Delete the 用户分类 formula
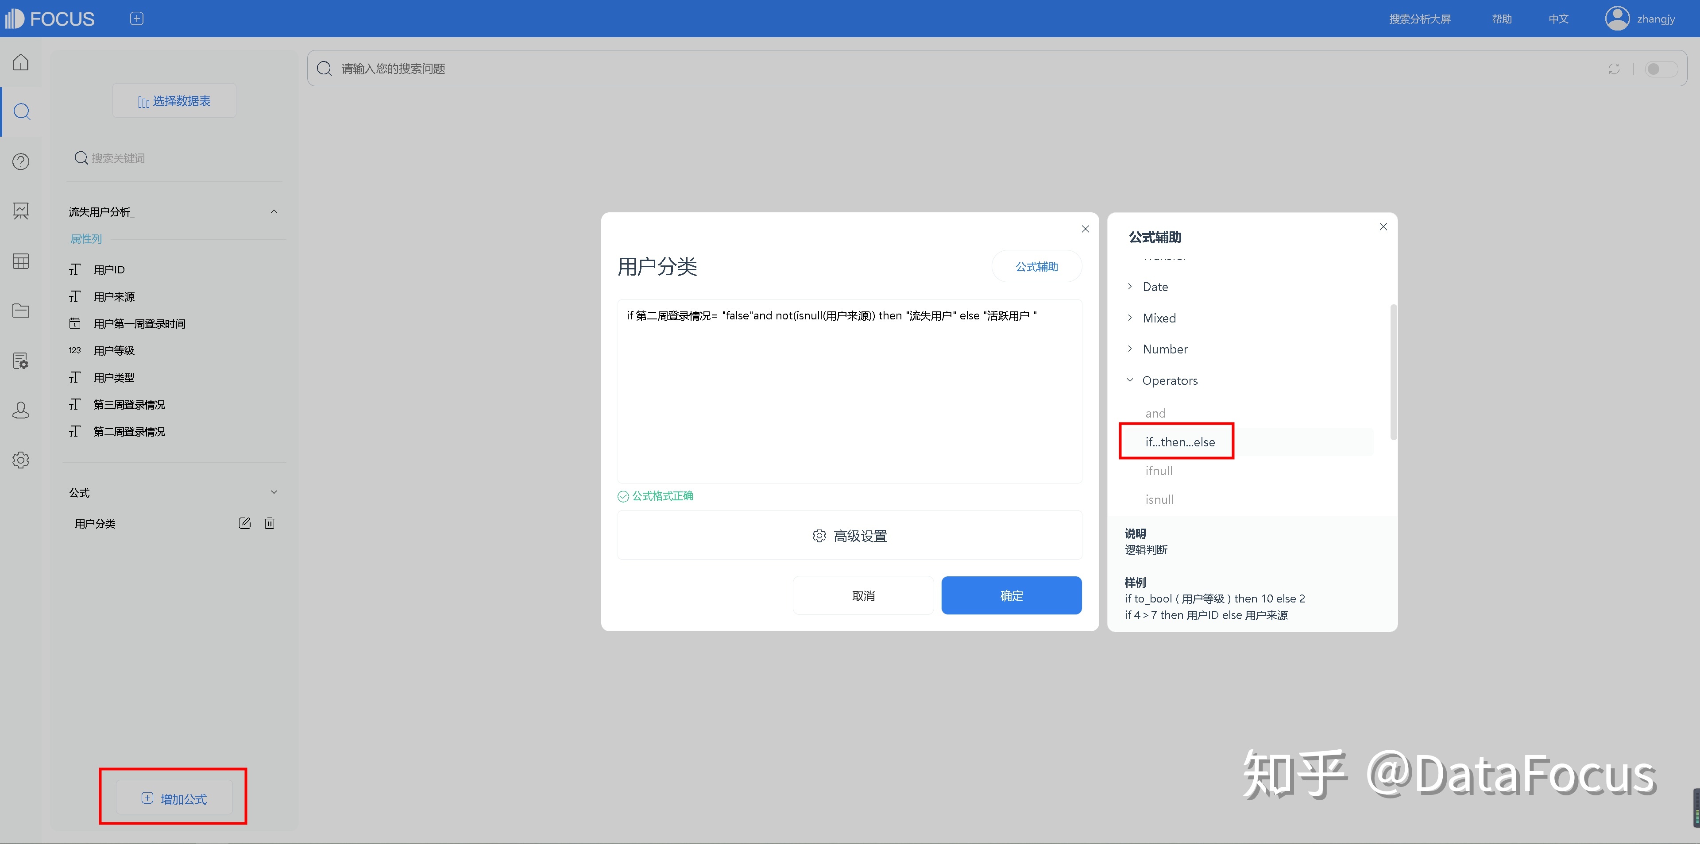The width and height of the screenshot is (1700, 844). click(269, 523)
